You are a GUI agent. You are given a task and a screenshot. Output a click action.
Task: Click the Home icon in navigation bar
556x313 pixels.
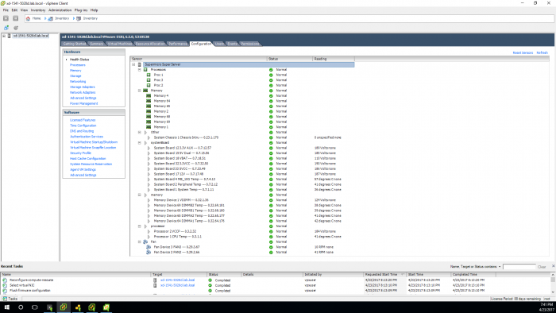(28, 18)
